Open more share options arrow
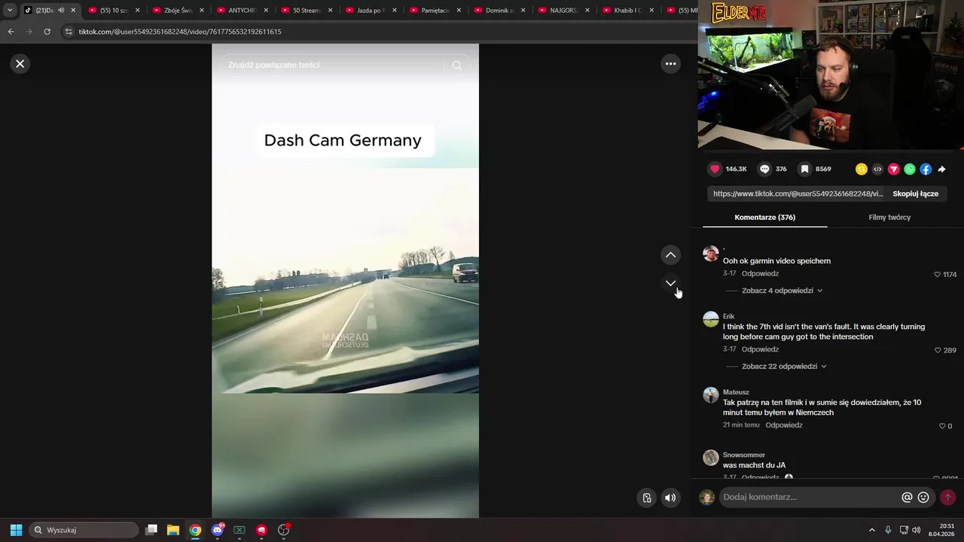This screenshot has width=964, height=542. click(x=941, y=169)
